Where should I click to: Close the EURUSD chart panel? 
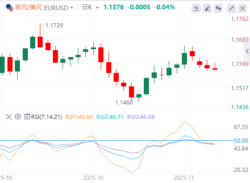click(243, 8)
